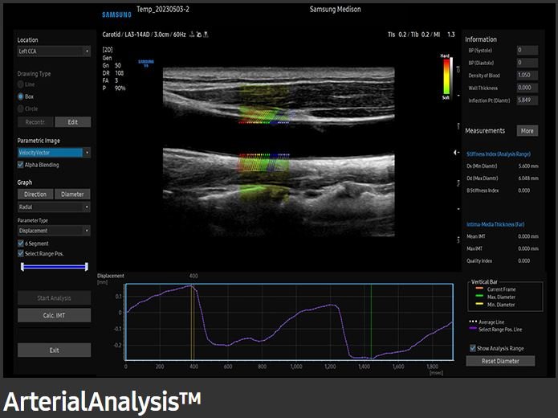Toggle the 6 Segment checkbox
This screenshot has height=418, width=558.
(21, 244)
